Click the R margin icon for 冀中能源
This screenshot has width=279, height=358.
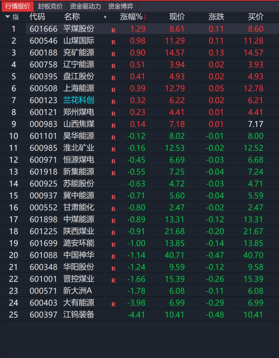point(113,197)
